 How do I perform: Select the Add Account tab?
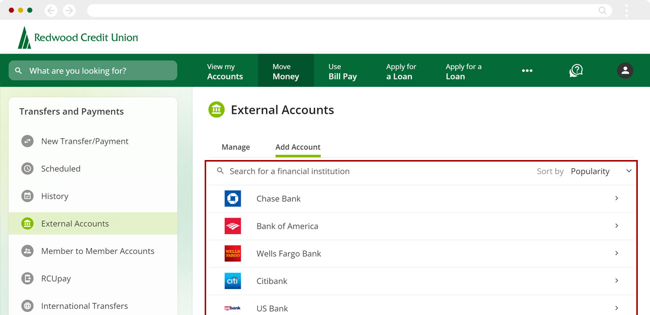(298, 147)
